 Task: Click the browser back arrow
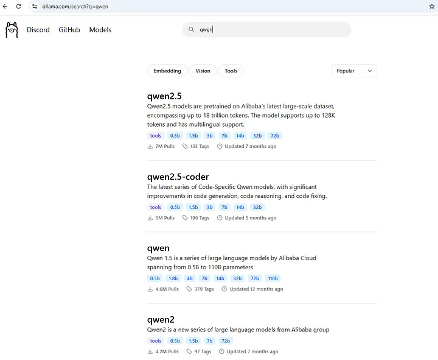tap(6, 5)
